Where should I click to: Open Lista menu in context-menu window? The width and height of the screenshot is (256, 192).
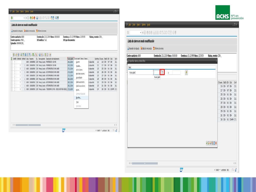click(x=13, y=11)
